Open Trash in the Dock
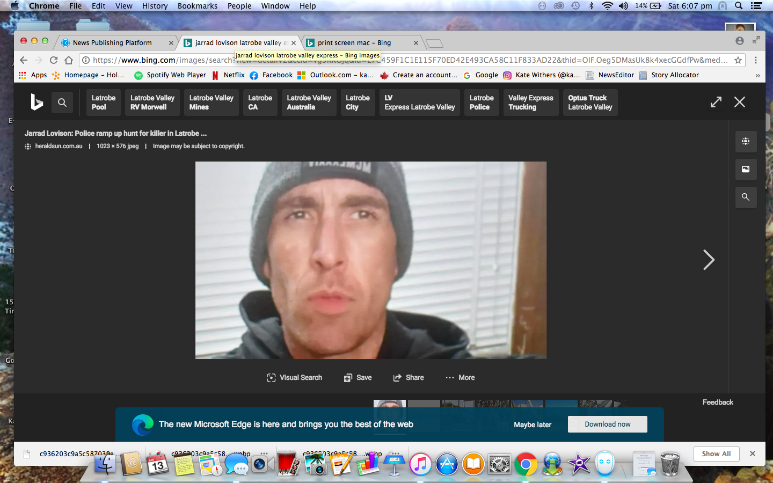 click(670, 464)
